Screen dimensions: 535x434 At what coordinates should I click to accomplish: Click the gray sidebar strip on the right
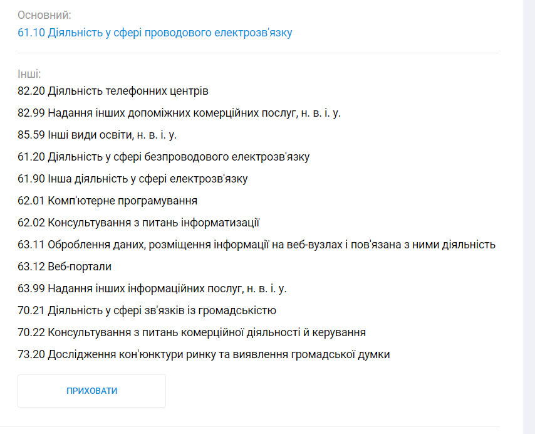[529, 217]
